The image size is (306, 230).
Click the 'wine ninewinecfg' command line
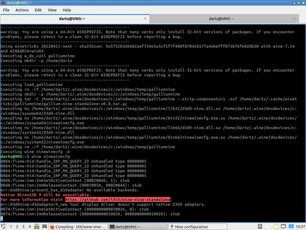[x=51, y=156]
